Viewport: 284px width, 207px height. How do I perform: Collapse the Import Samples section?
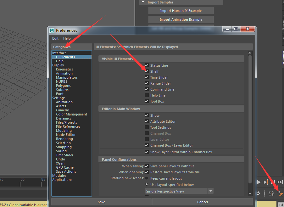pos(143,2)
